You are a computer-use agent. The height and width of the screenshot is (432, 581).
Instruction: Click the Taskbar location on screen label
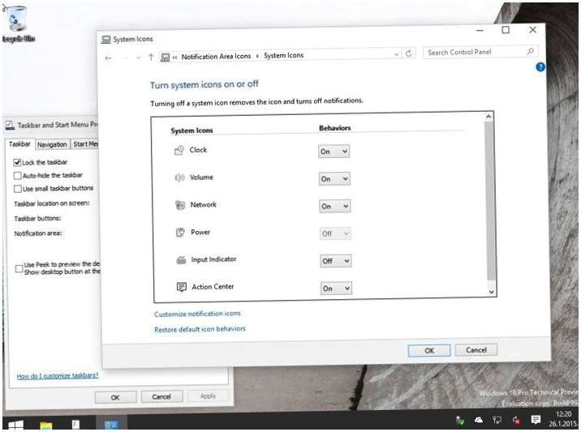[x=51, y=203]
